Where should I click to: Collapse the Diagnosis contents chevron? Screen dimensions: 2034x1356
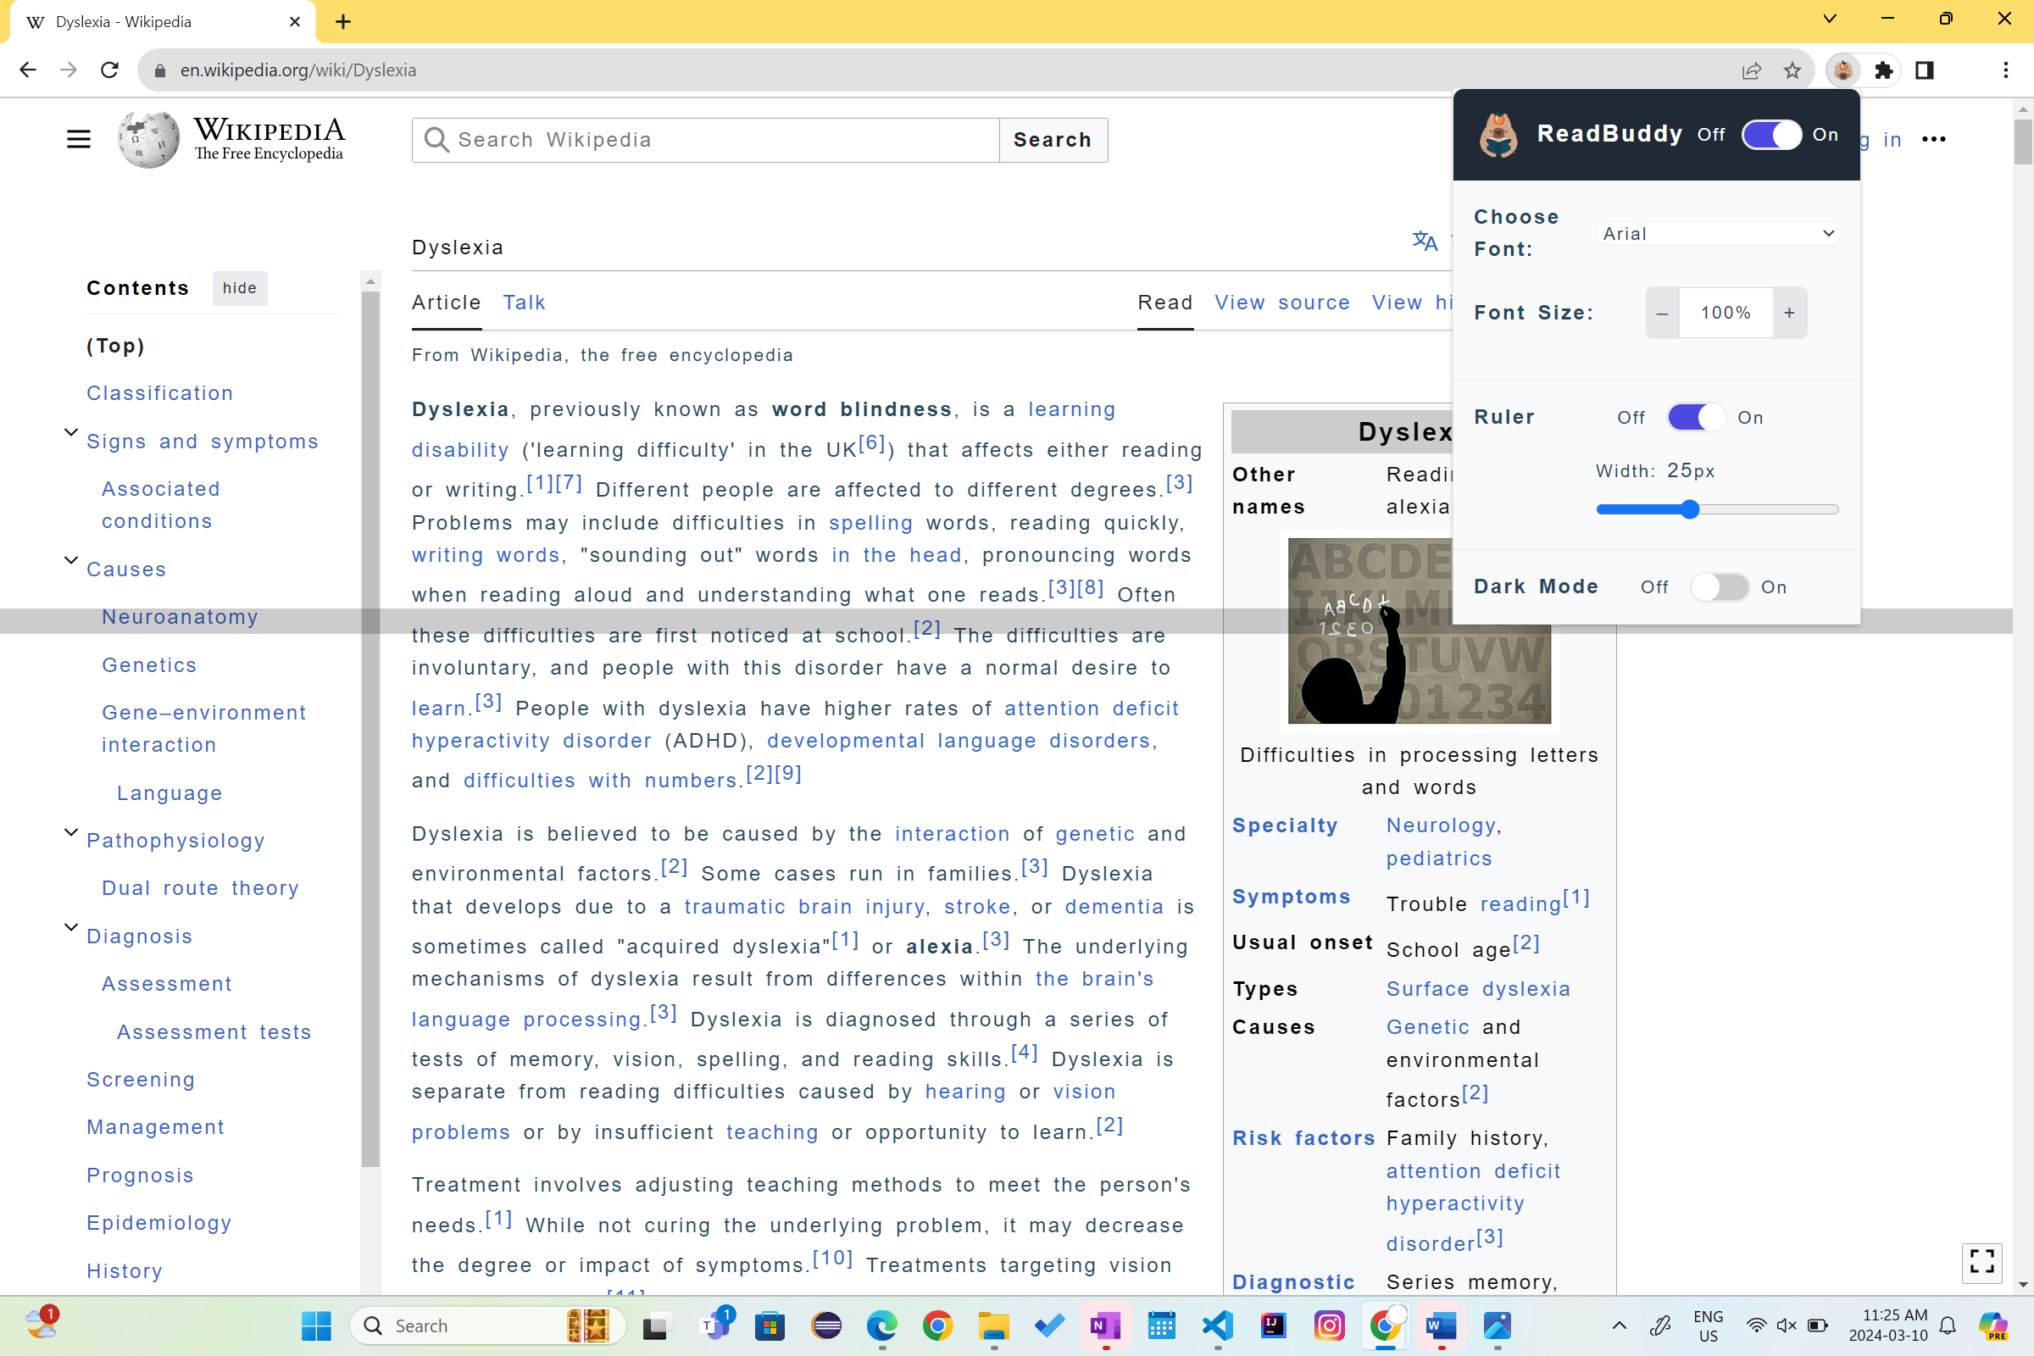72,927
